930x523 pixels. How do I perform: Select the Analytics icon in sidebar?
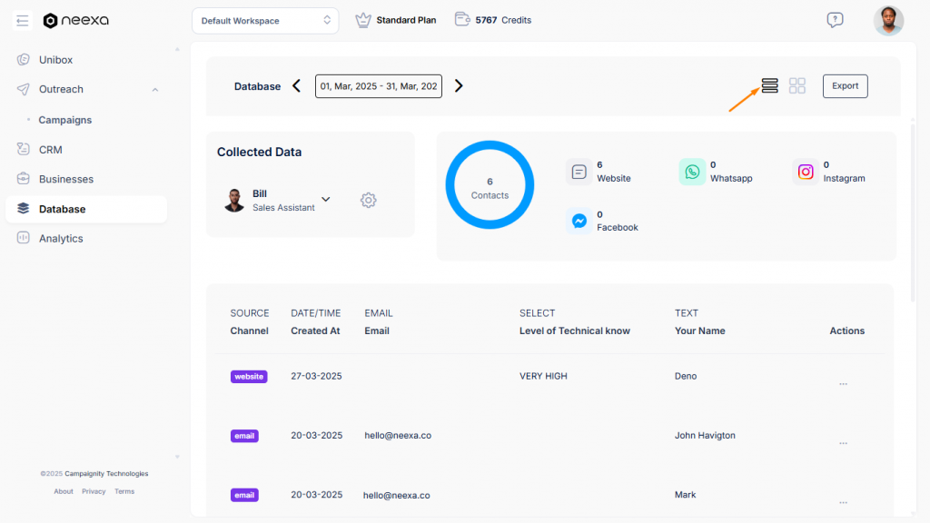tap(21, 238)
